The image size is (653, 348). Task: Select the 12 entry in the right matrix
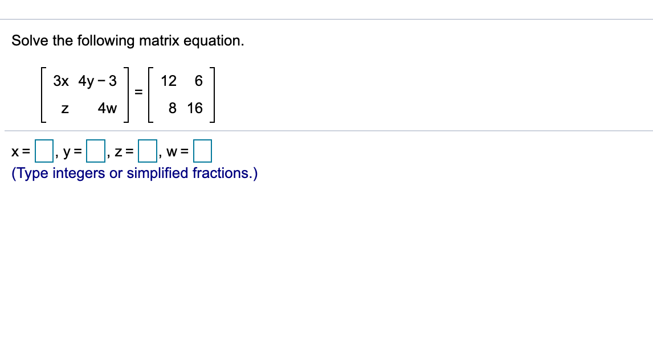click(x=169, y=80)
